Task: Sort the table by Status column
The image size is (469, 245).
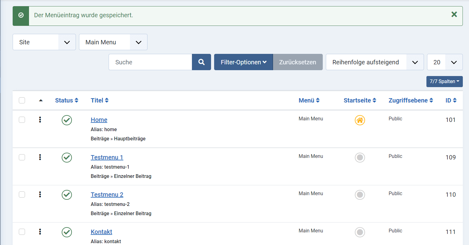Action: click(x=67, y=100)
